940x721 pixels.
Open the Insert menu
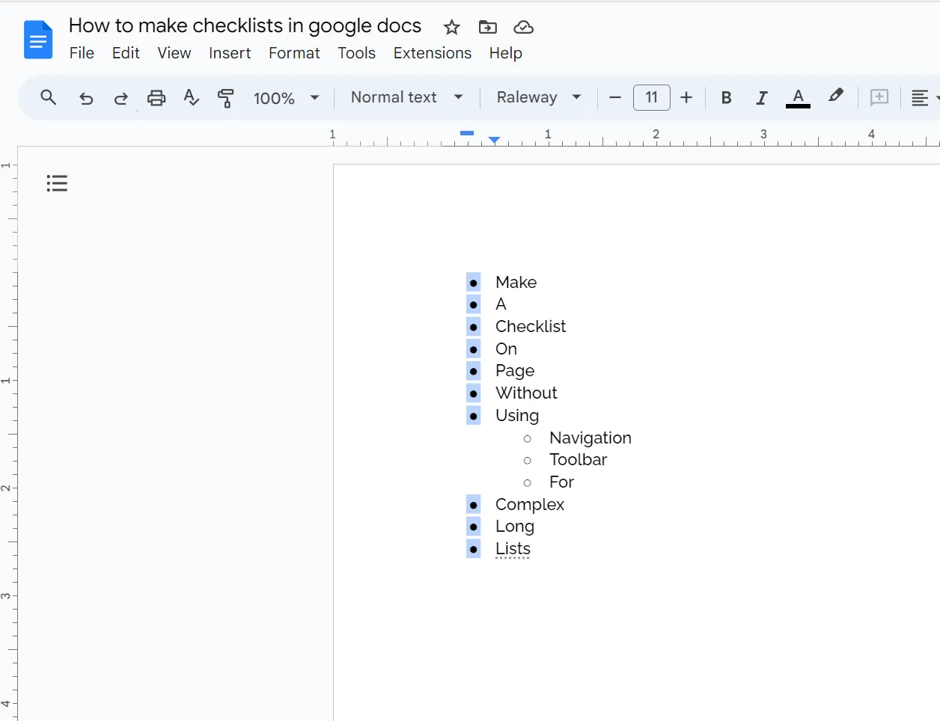point(230,53)
